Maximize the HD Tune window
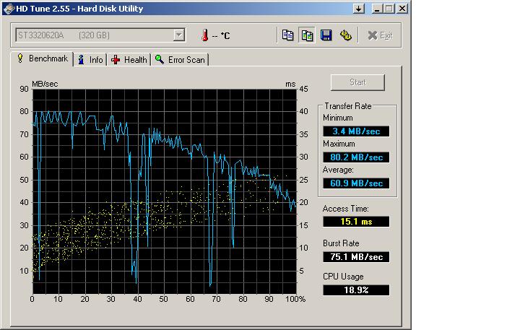520x330 pixels. coord(389,9)
